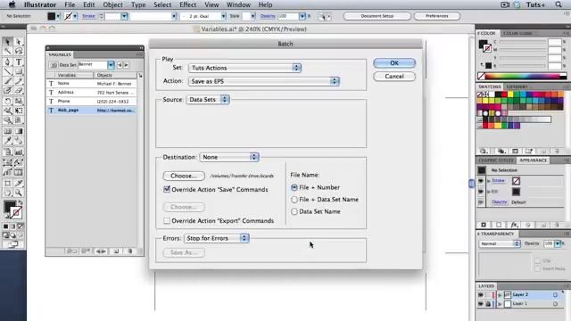Screen dimensions: 571x321
Task: Open the Effect menu
Action: (x=188, y=4)
